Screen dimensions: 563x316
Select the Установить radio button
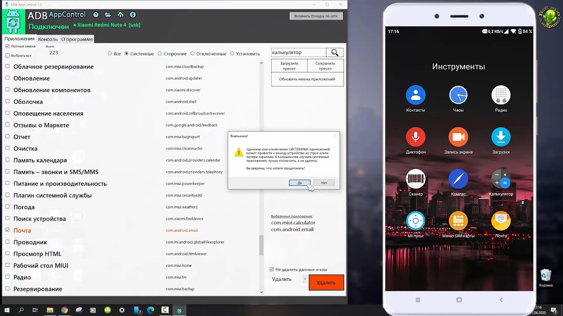tap(232, 54)
